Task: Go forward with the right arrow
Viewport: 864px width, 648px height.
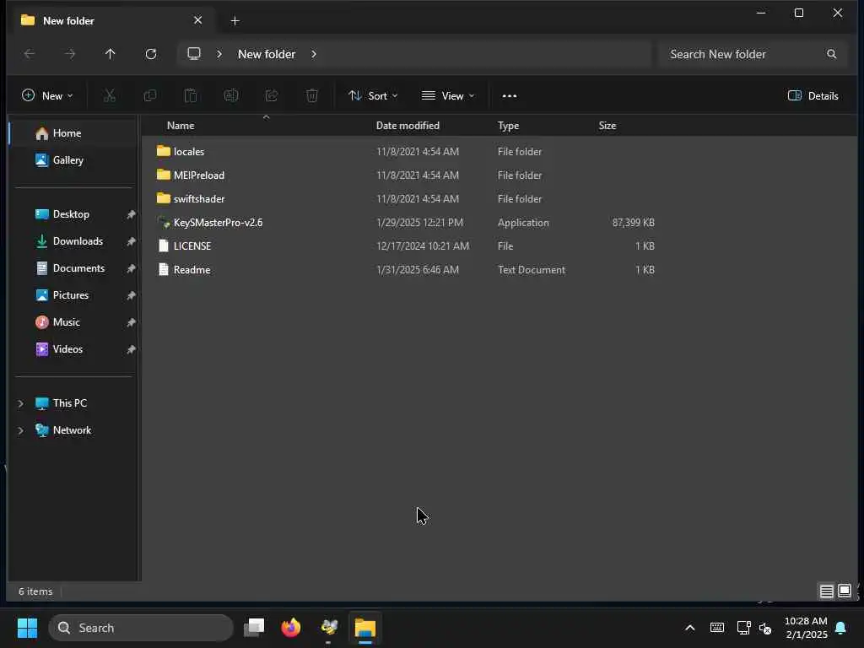Action: 70,54
